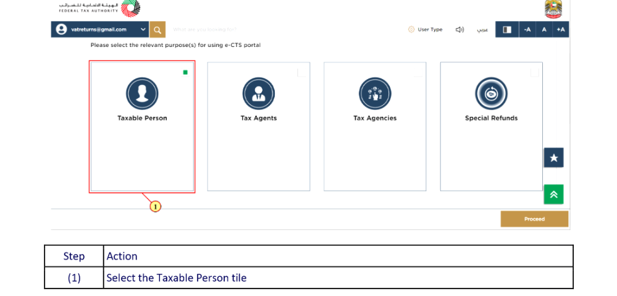Click the Tax Agencies icon
Viewport: 617px width, 296px height.
[x=375, y=93]
